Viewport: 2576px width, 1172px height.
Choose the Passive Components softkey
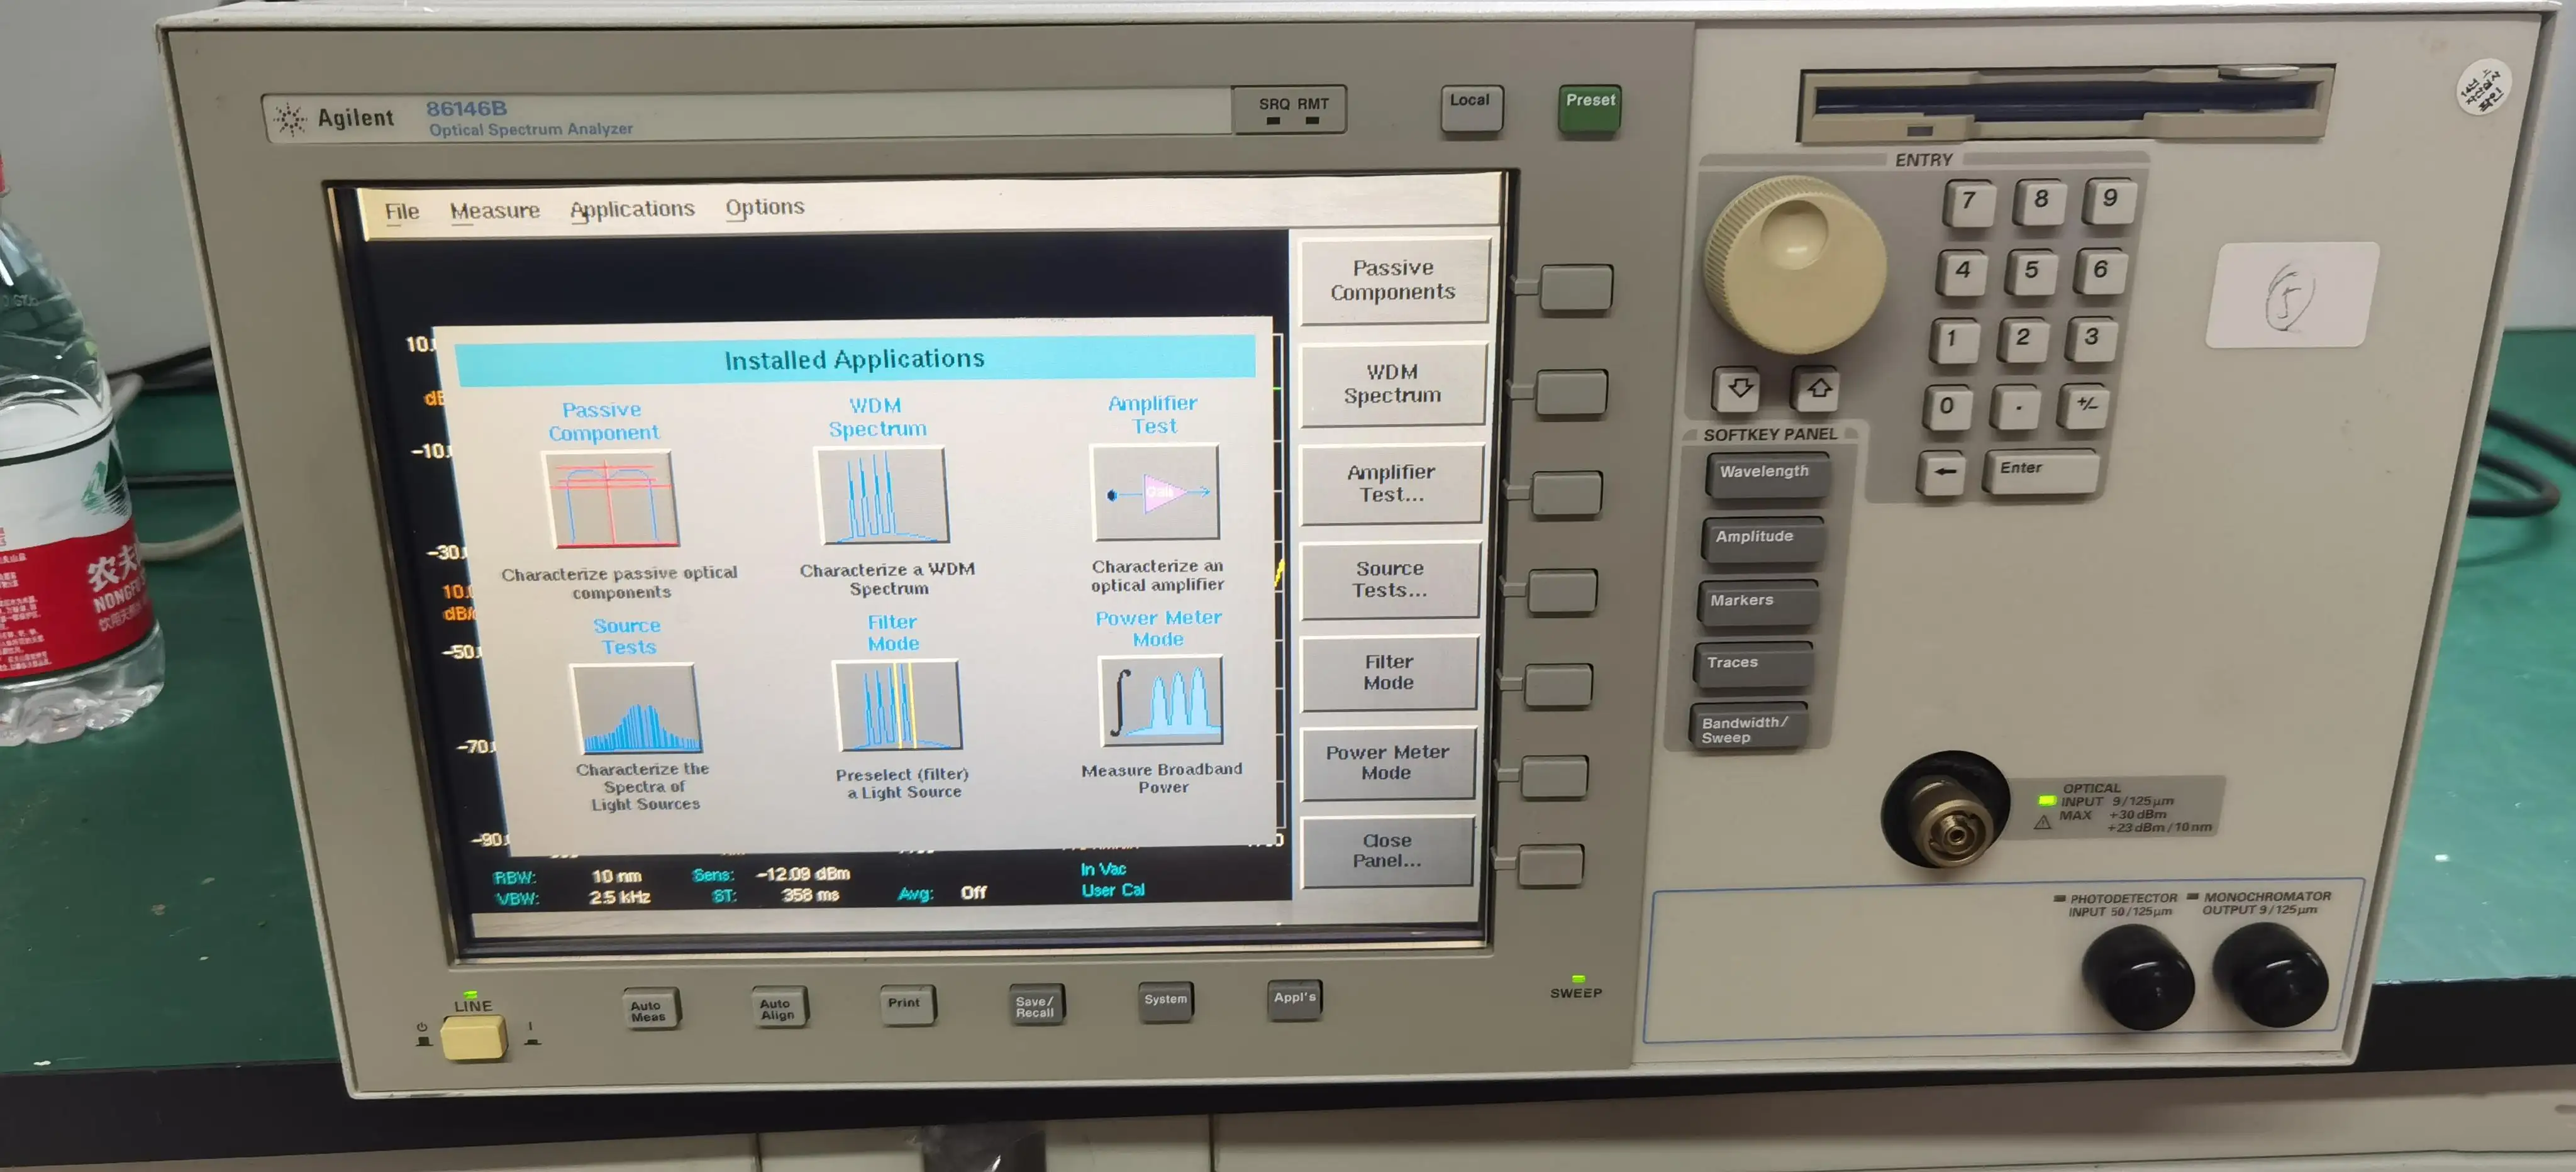1393,281
